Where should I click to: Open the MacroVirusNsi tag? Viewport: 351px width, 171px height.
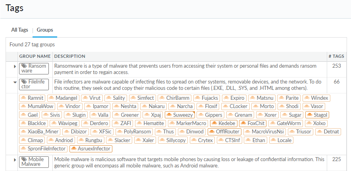[264, 132]
